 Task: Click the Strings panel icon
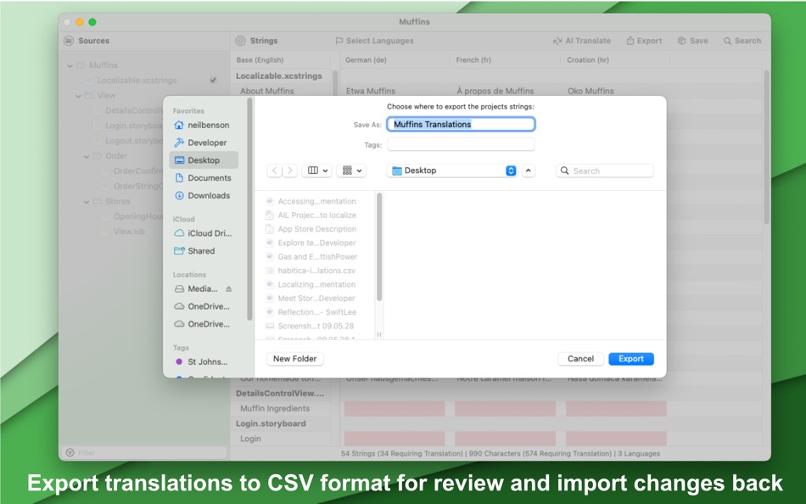point(240,41)
